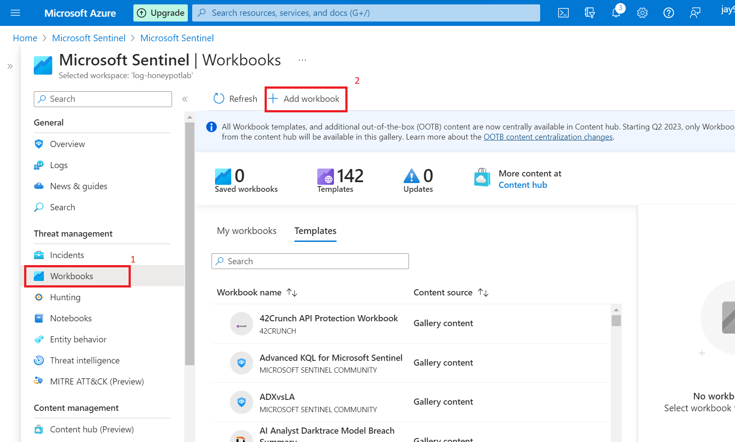Open Overview in the sidebar
Screen dimensions: 735x442
pos(67,144)
